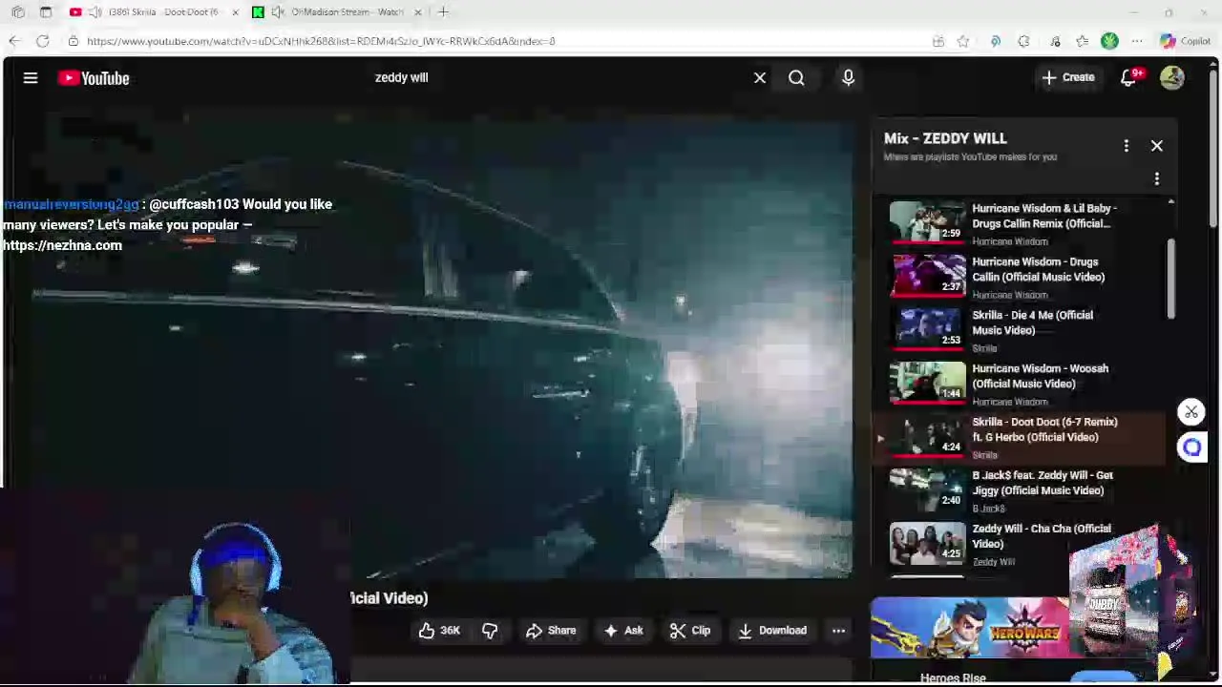Click the Hero Wars ad banner
The width and height of the screenshot is (1222, 687).
tap(971, 628)
